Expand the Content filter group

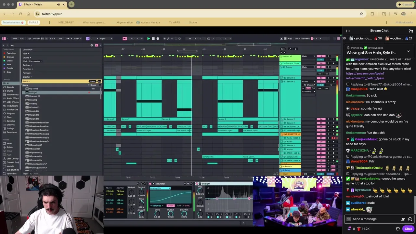pos(28,50)
